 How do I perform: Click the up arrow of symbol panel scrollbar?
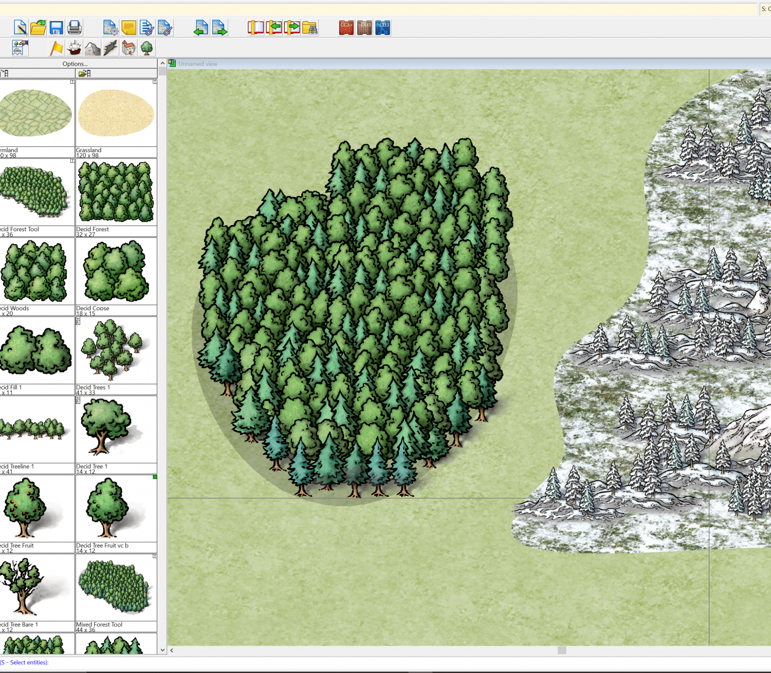[162, 63]
